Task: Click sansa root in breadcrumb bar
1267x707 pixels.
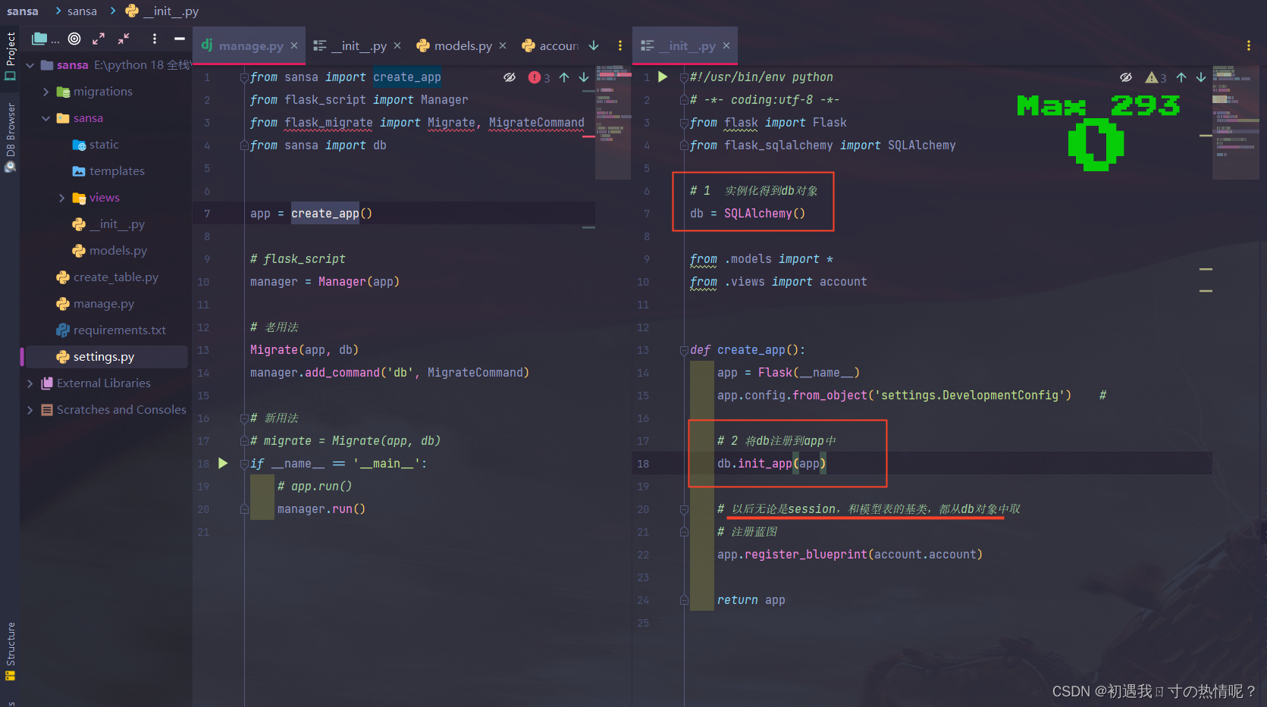Action: (x=23, y=11)
